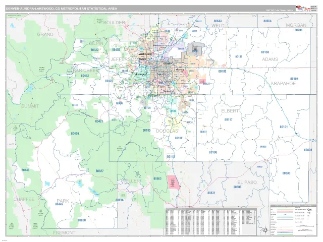Click the MORGAN county label
323x242 pixels.
point(296,25)
